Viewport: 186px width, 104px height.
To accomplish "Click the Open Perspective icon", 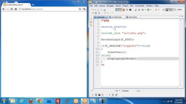I will click(x=163, y=10).
